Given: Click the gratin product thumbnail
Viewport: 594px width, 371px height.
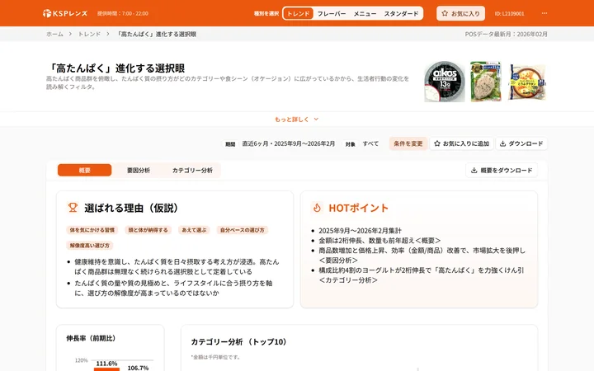Looking at the screenshot, I should pos(527,82).
